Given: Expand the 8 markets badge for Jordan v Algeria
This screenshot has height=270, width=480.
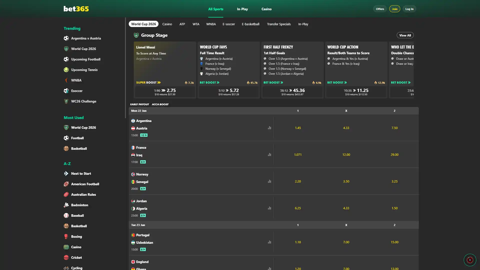Looking at the screenshot, I should [x=143, y=215].
